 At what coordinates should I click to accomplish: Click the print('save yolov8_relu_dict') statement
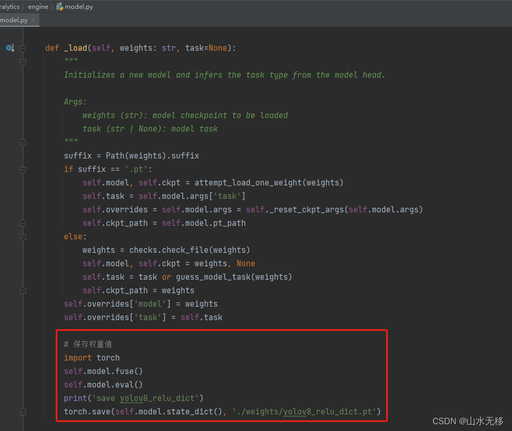click(x=133, y=398)
